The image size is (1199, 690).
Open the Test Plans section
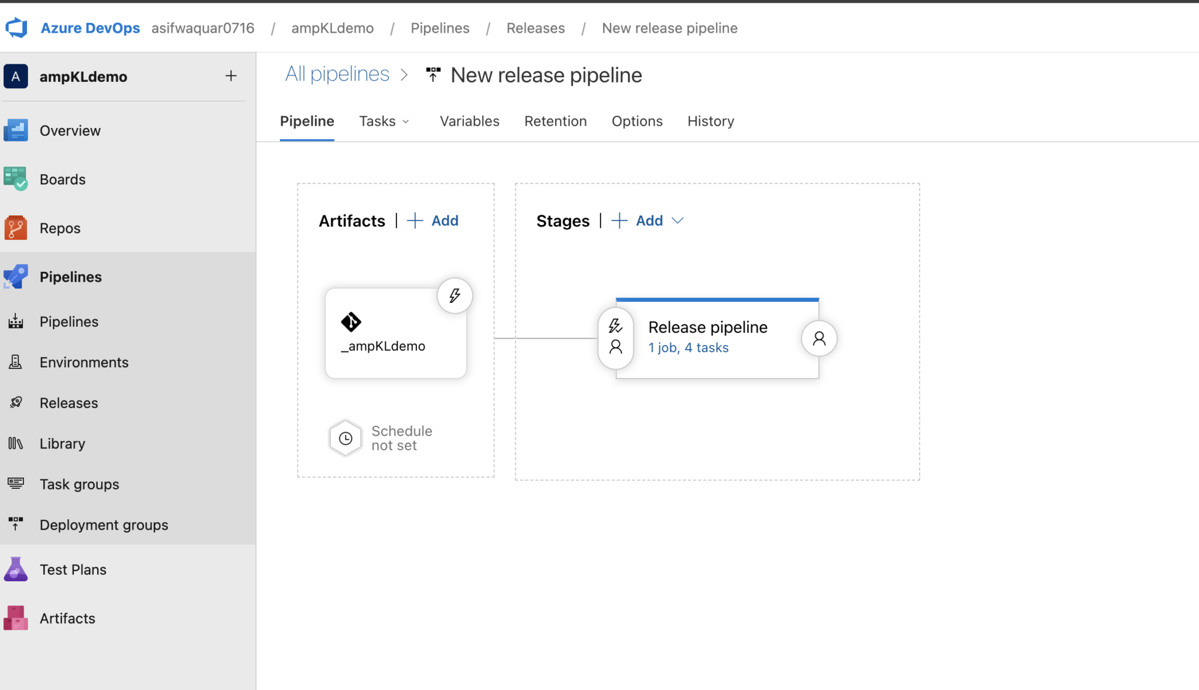73,569
